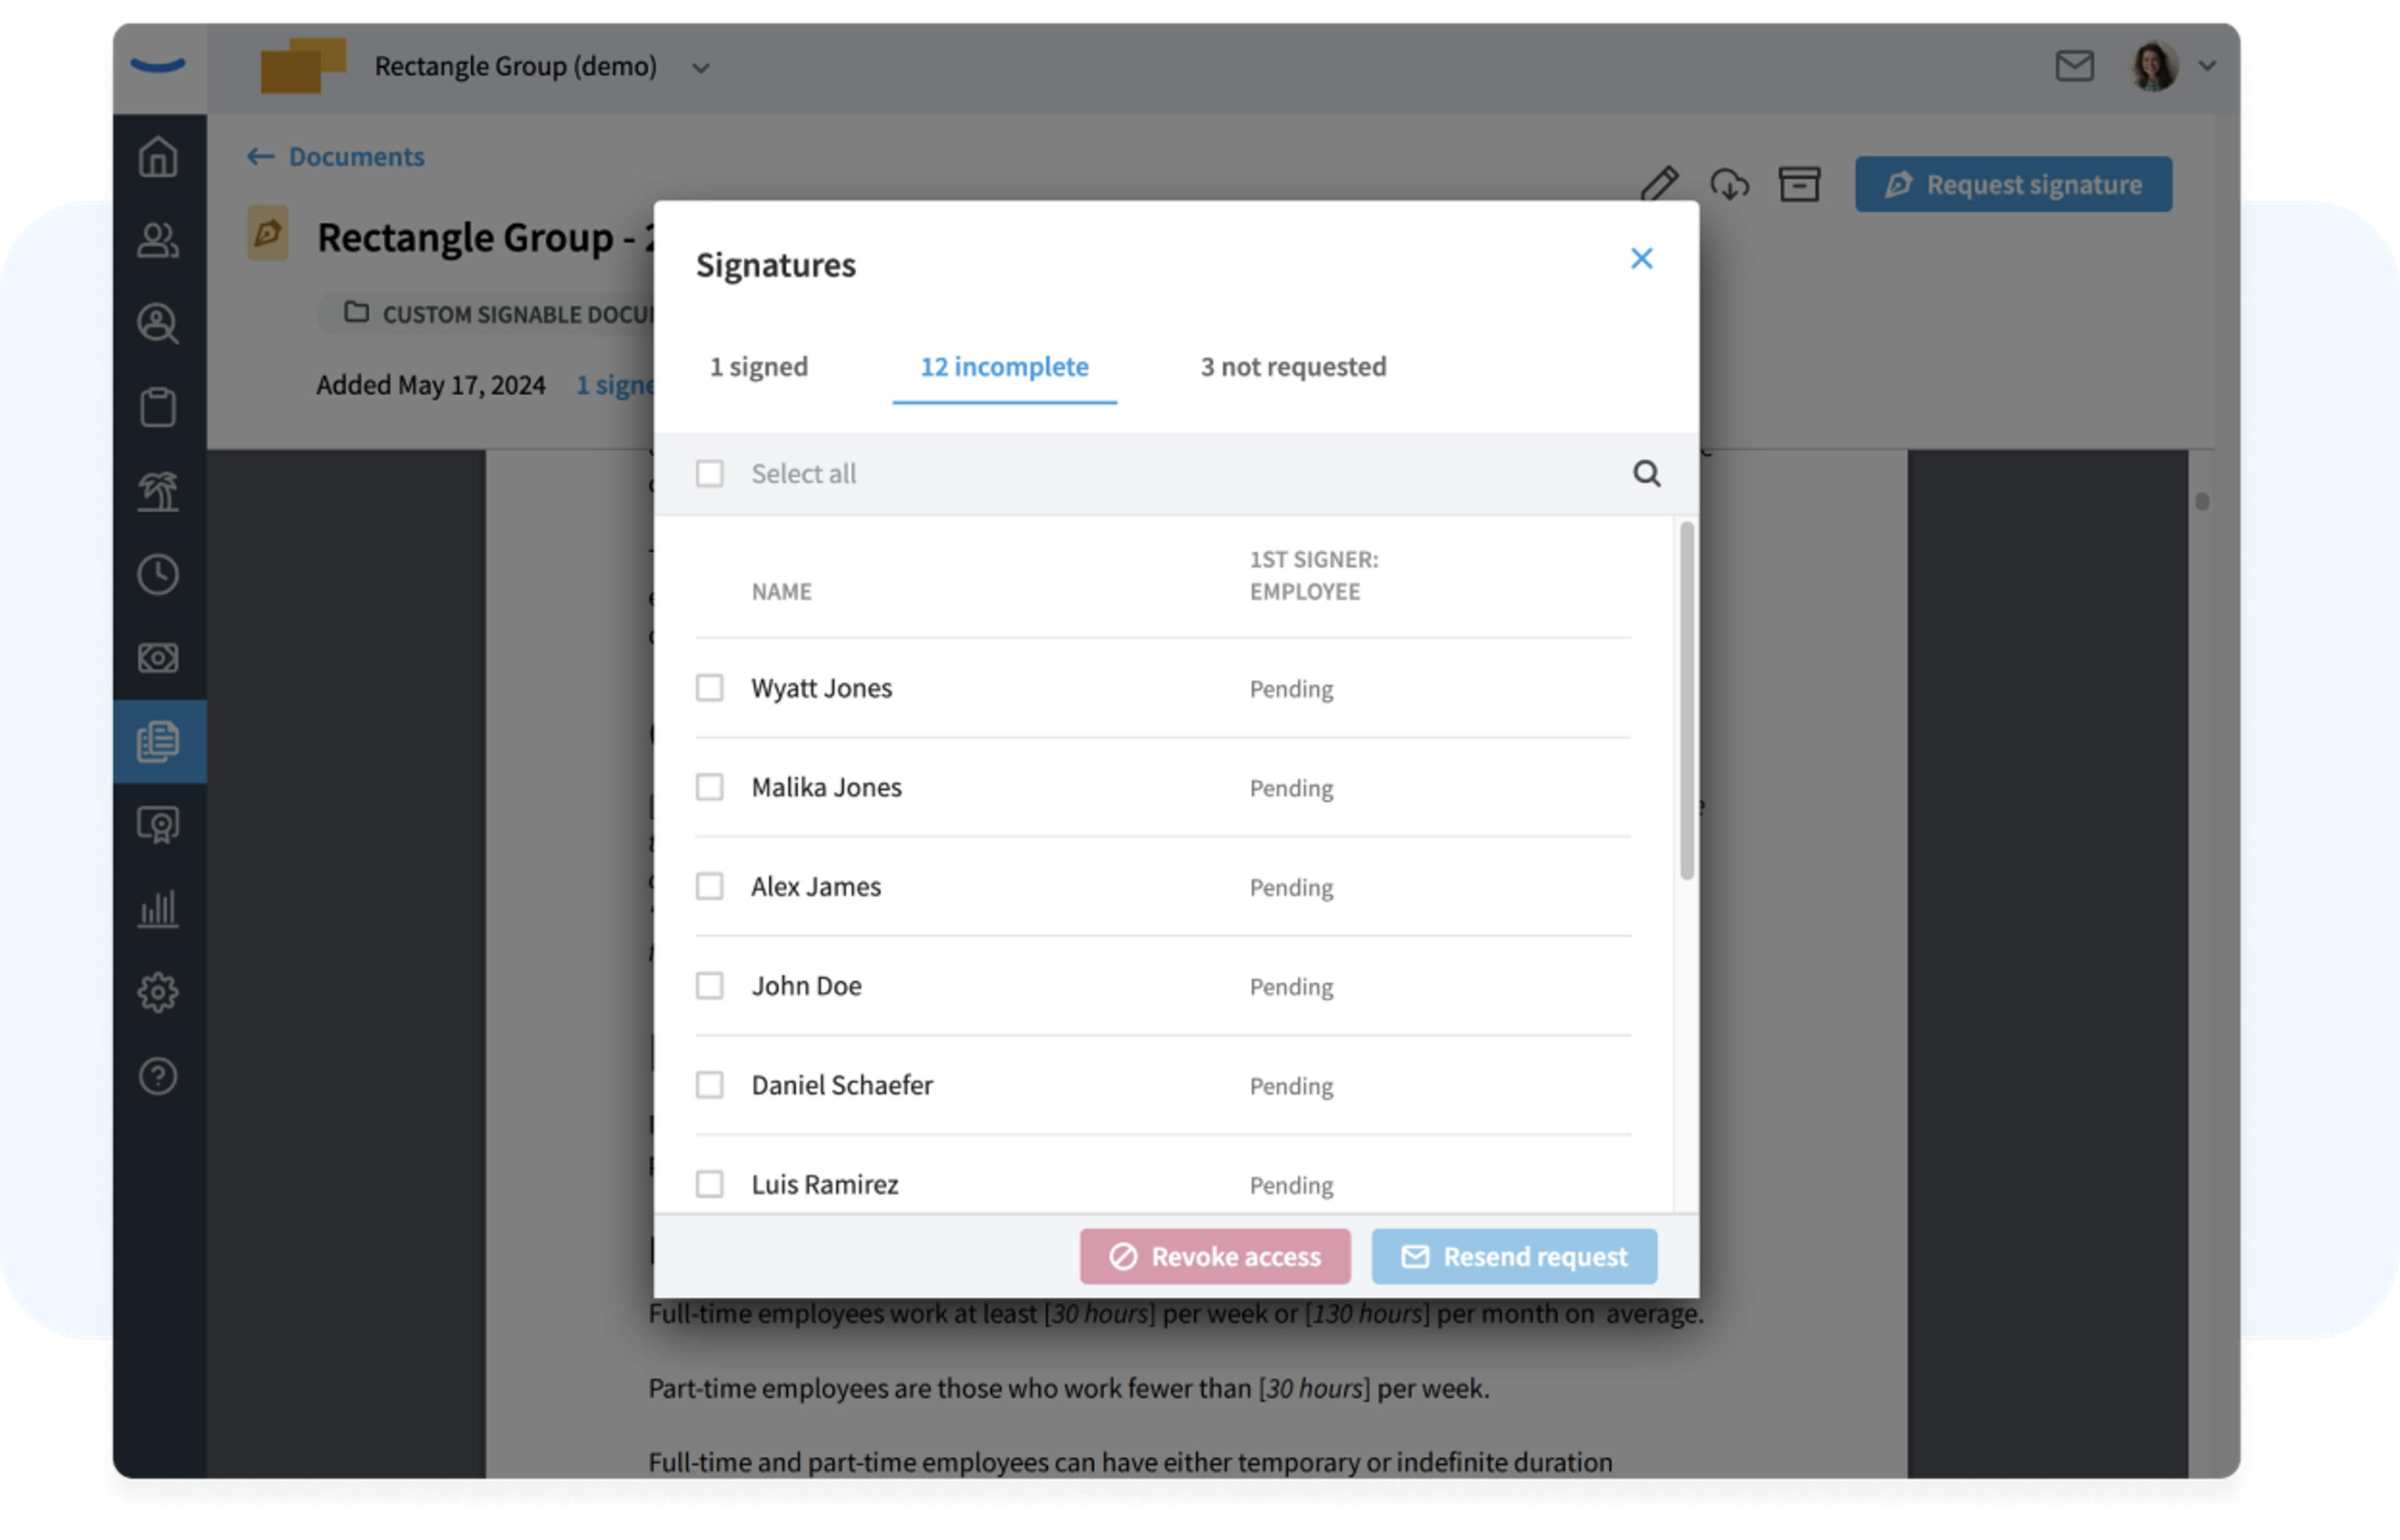2400x1540 pixels.
Task: Click Pending status for Daniel Schaefer
Action: (x=1291, y=1086)
